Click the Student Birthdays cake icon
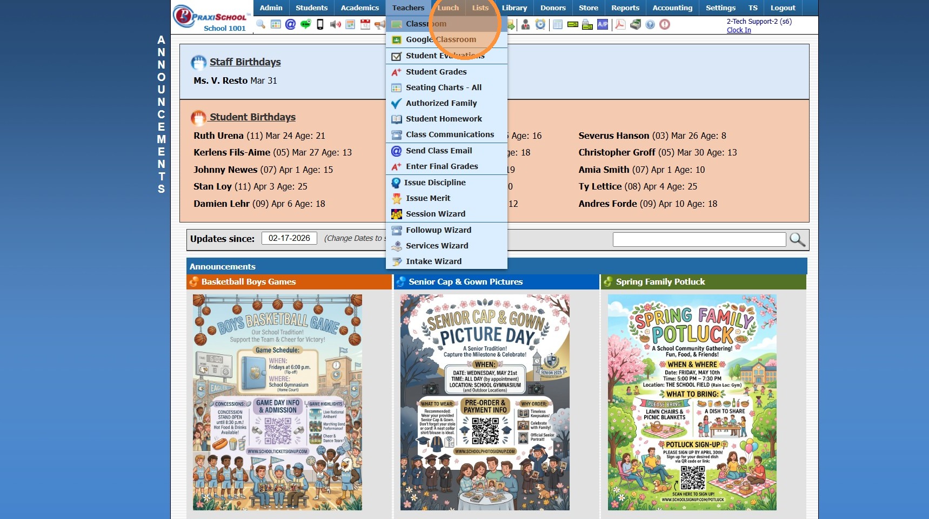Image resolution: width=929 pixels, height=519 pixels. pyautogui.click(x=198, y=118)
